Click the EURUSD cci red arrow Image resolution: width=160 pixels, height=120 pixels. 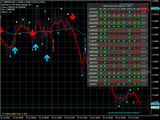pos(119,48)
